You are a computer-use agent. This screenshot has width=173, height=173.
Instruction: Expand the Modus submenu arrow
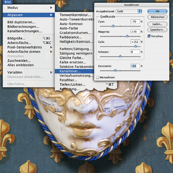click(x=51, y=8)
